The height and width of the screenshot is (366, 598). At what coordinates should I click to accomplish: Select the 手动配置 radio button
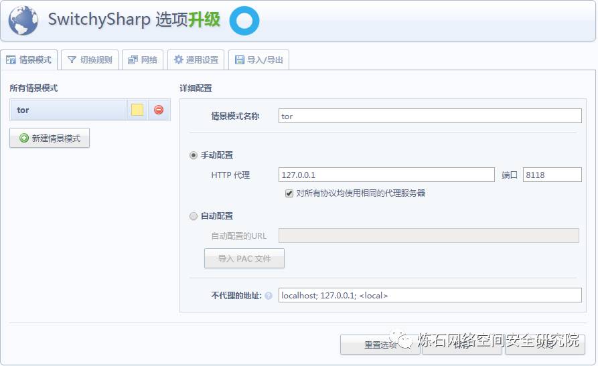click(194, 155)
